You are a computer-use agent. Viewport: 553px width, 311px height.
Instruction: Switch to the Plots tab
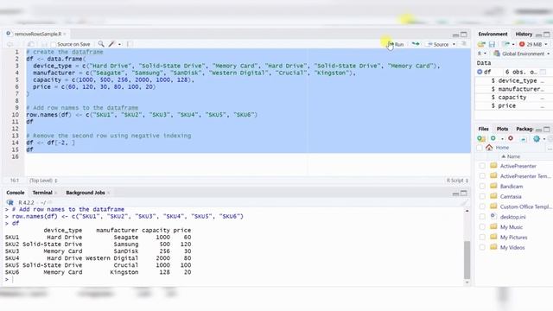pyautogui.click(x=502, y=129)
